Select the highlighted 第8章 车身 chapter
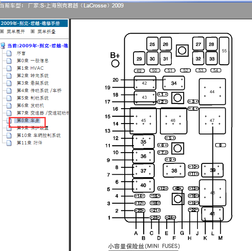This screenshot has width=252, height=251. coord(28,120)
